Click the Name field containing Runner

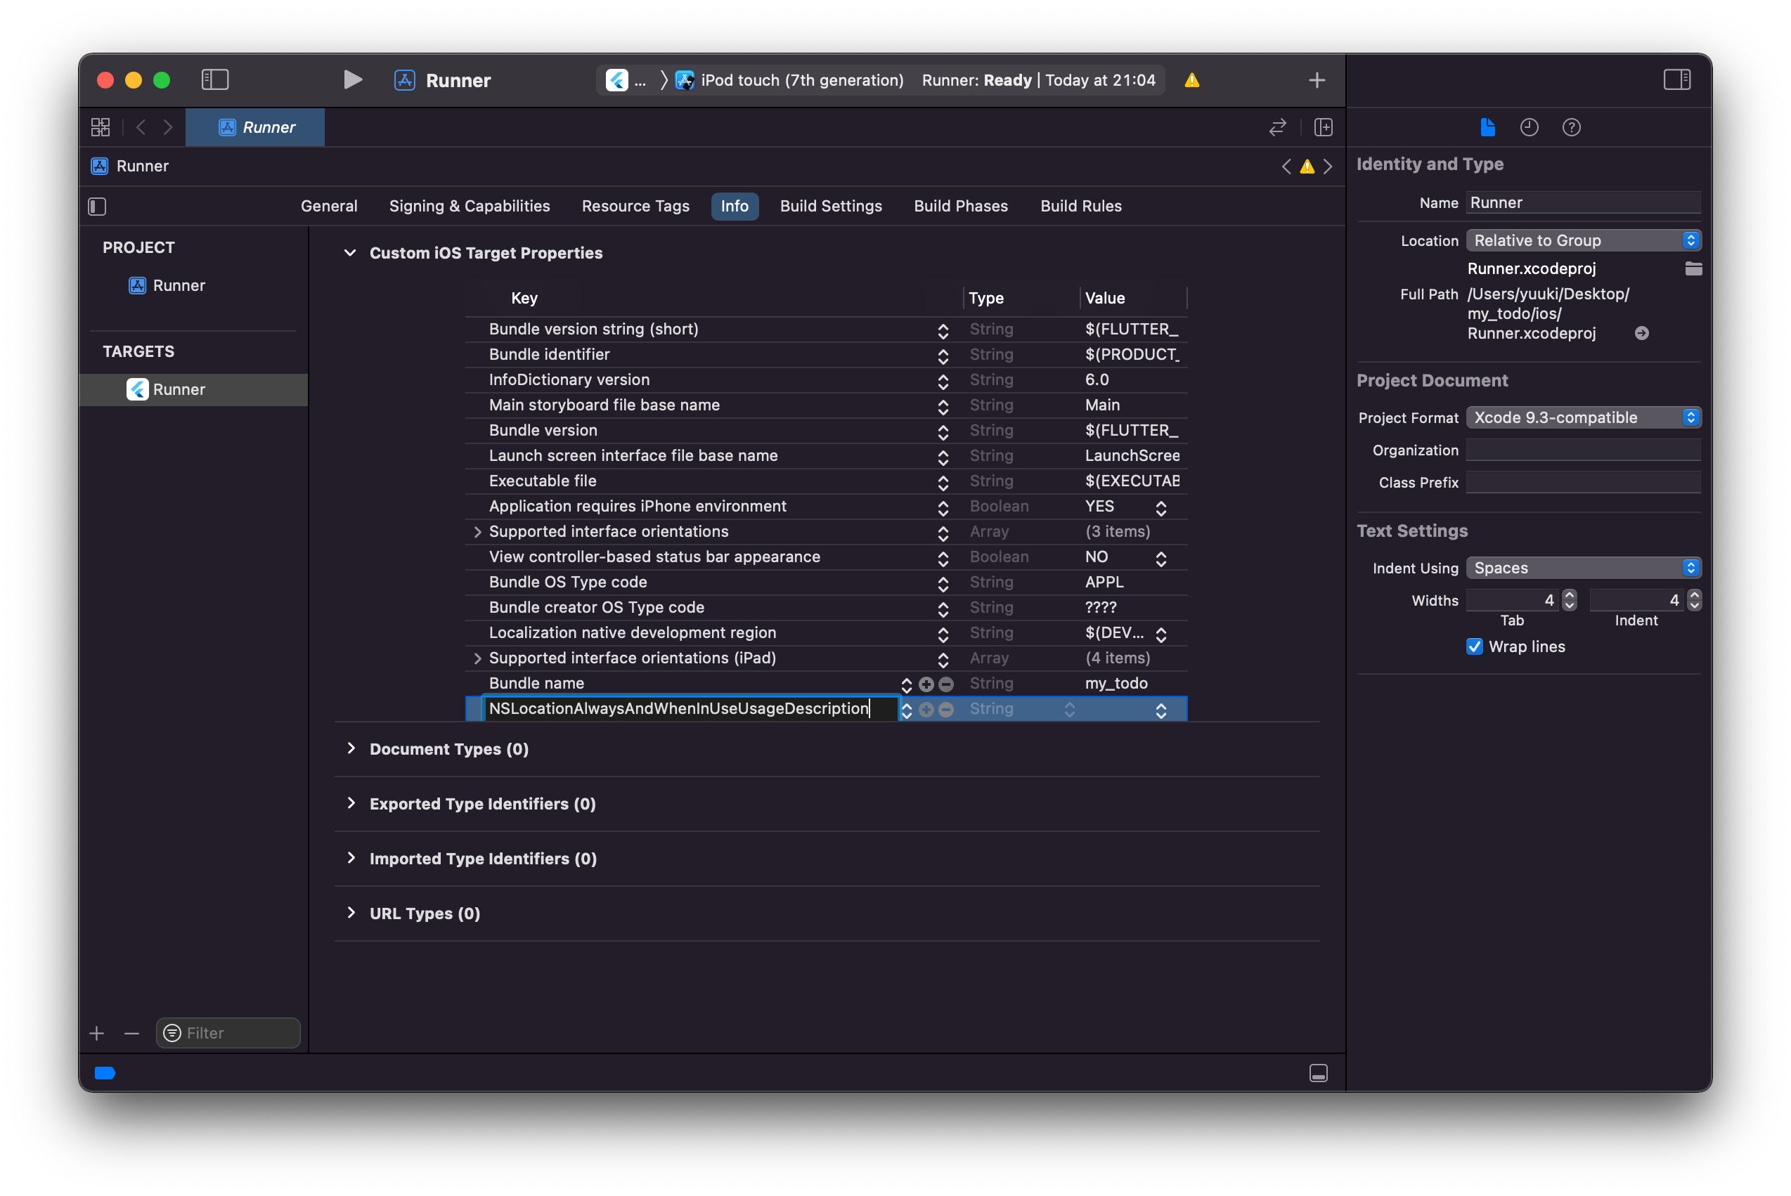tap(1583, 203)
